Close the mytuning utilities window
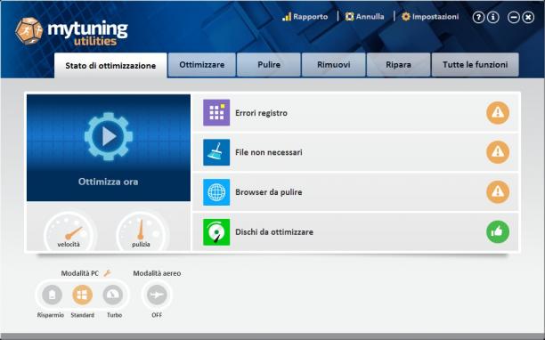 [528, 17]
